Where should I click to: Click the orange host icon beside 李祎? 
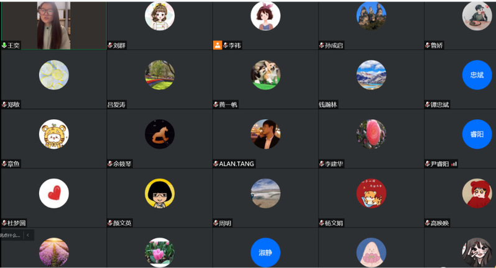pos(218,45)
